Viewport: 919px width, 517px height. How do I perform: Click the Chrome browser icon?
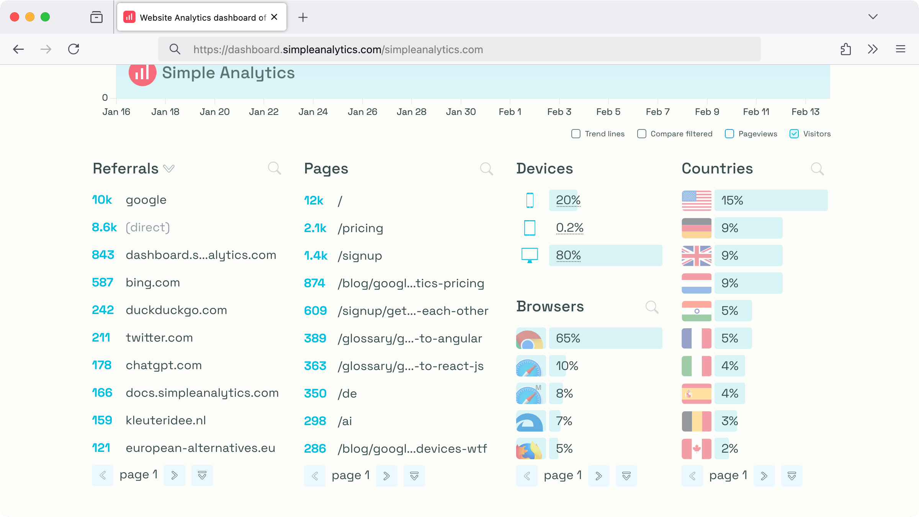pos(531,338)
